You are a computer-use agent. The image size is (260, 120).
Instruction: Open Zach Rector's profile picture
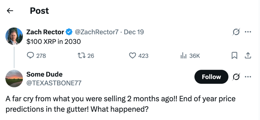pyautogui.click(x=14, y=37)
